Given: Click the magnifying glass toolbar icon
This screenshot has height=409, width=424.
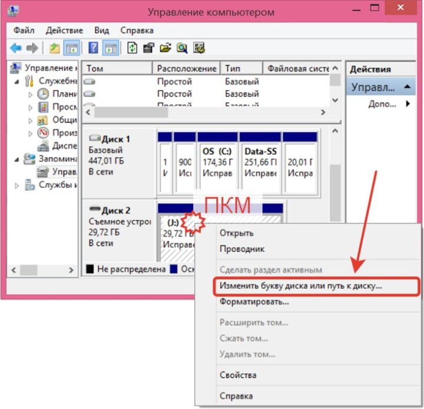Looking at the screenshot, I should tap(182, 48).
